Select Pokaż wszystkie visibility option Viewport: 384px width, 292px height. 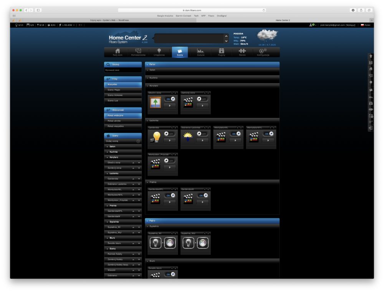tap(123, 126)
